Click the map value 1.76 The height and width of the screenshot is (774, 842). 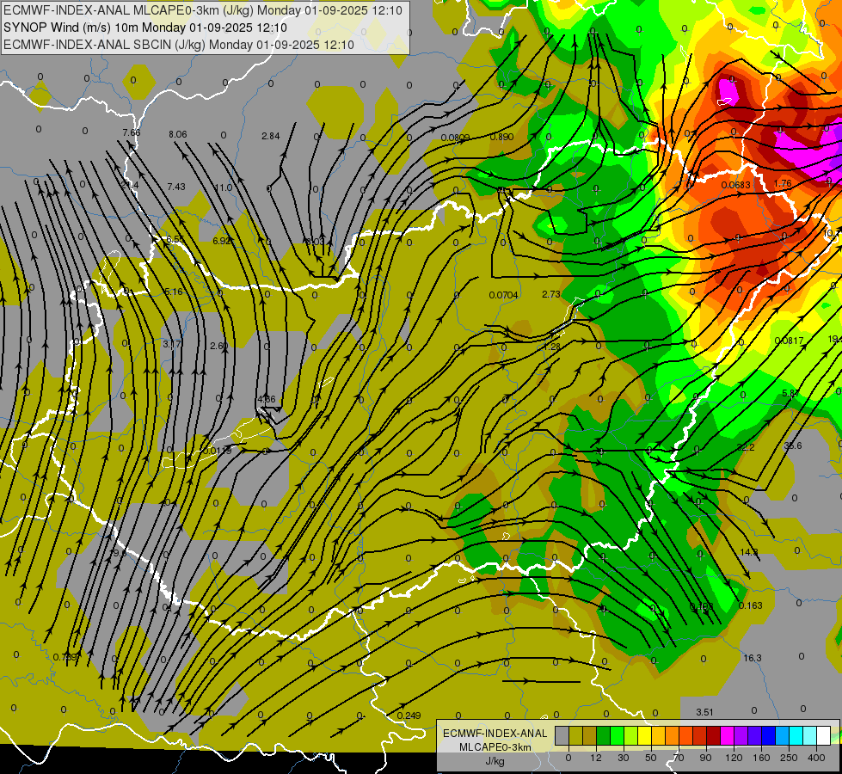click(x=783, y=183)
